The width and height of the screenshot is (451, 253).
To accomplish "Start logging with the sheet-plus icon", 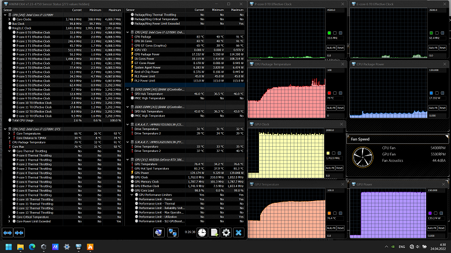I will (214, 233).
